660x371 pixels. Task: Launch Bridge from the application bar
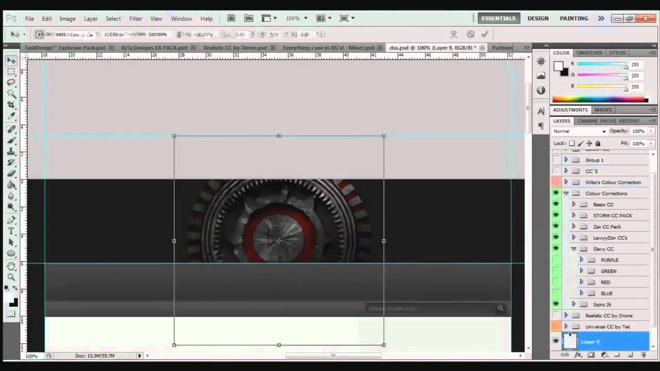click(232, 18)
